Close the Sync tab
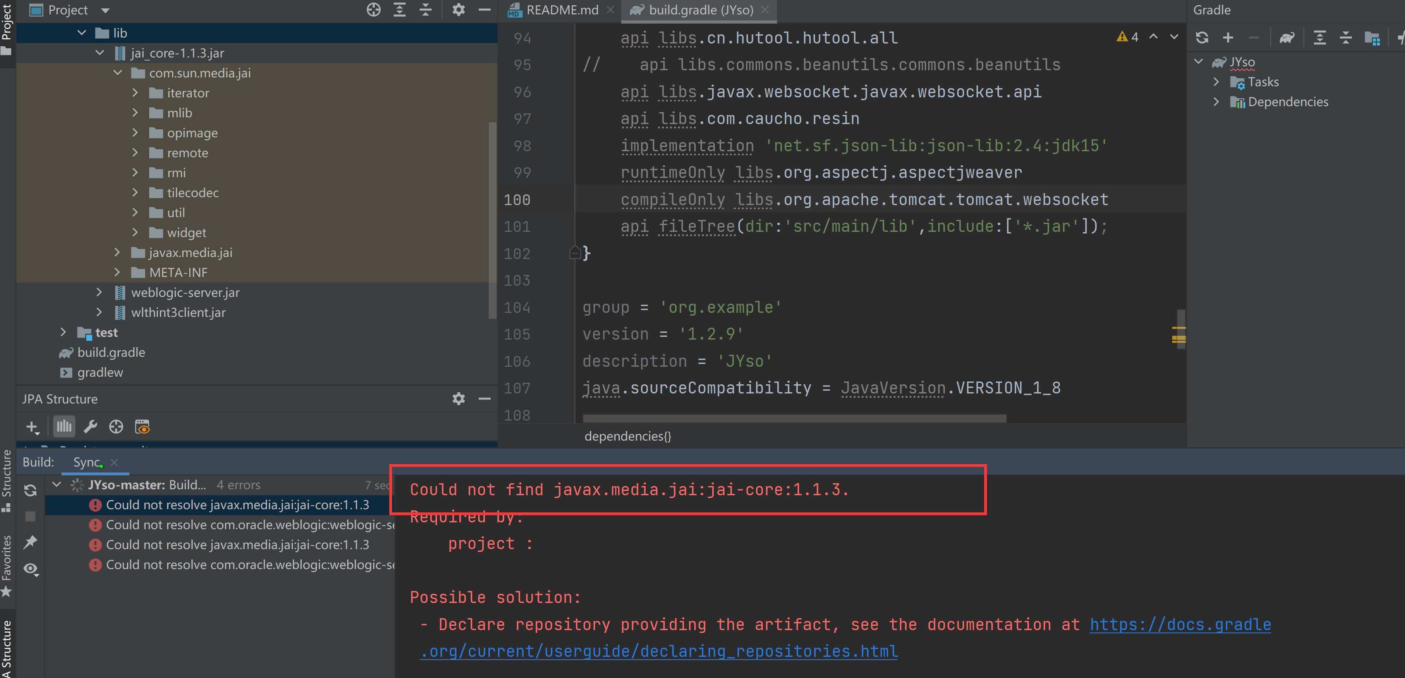Viewport: 1405px width, 678px height. [114, 462]
